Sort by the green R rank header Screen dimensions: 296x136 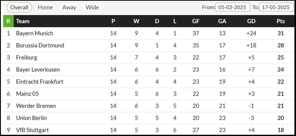coord(8,21)
